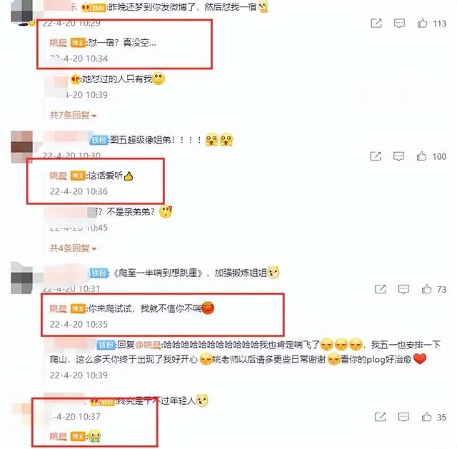
Task: Reply to the comment with 113 likes
Action: pos(399,24)
